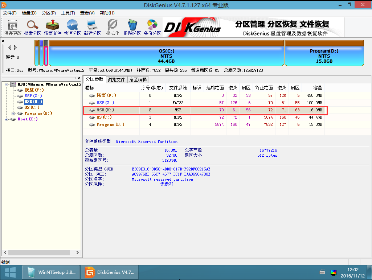Select the MSR partition sliver in disk map
Screen dimensions: 372x280
click(46, 53)
